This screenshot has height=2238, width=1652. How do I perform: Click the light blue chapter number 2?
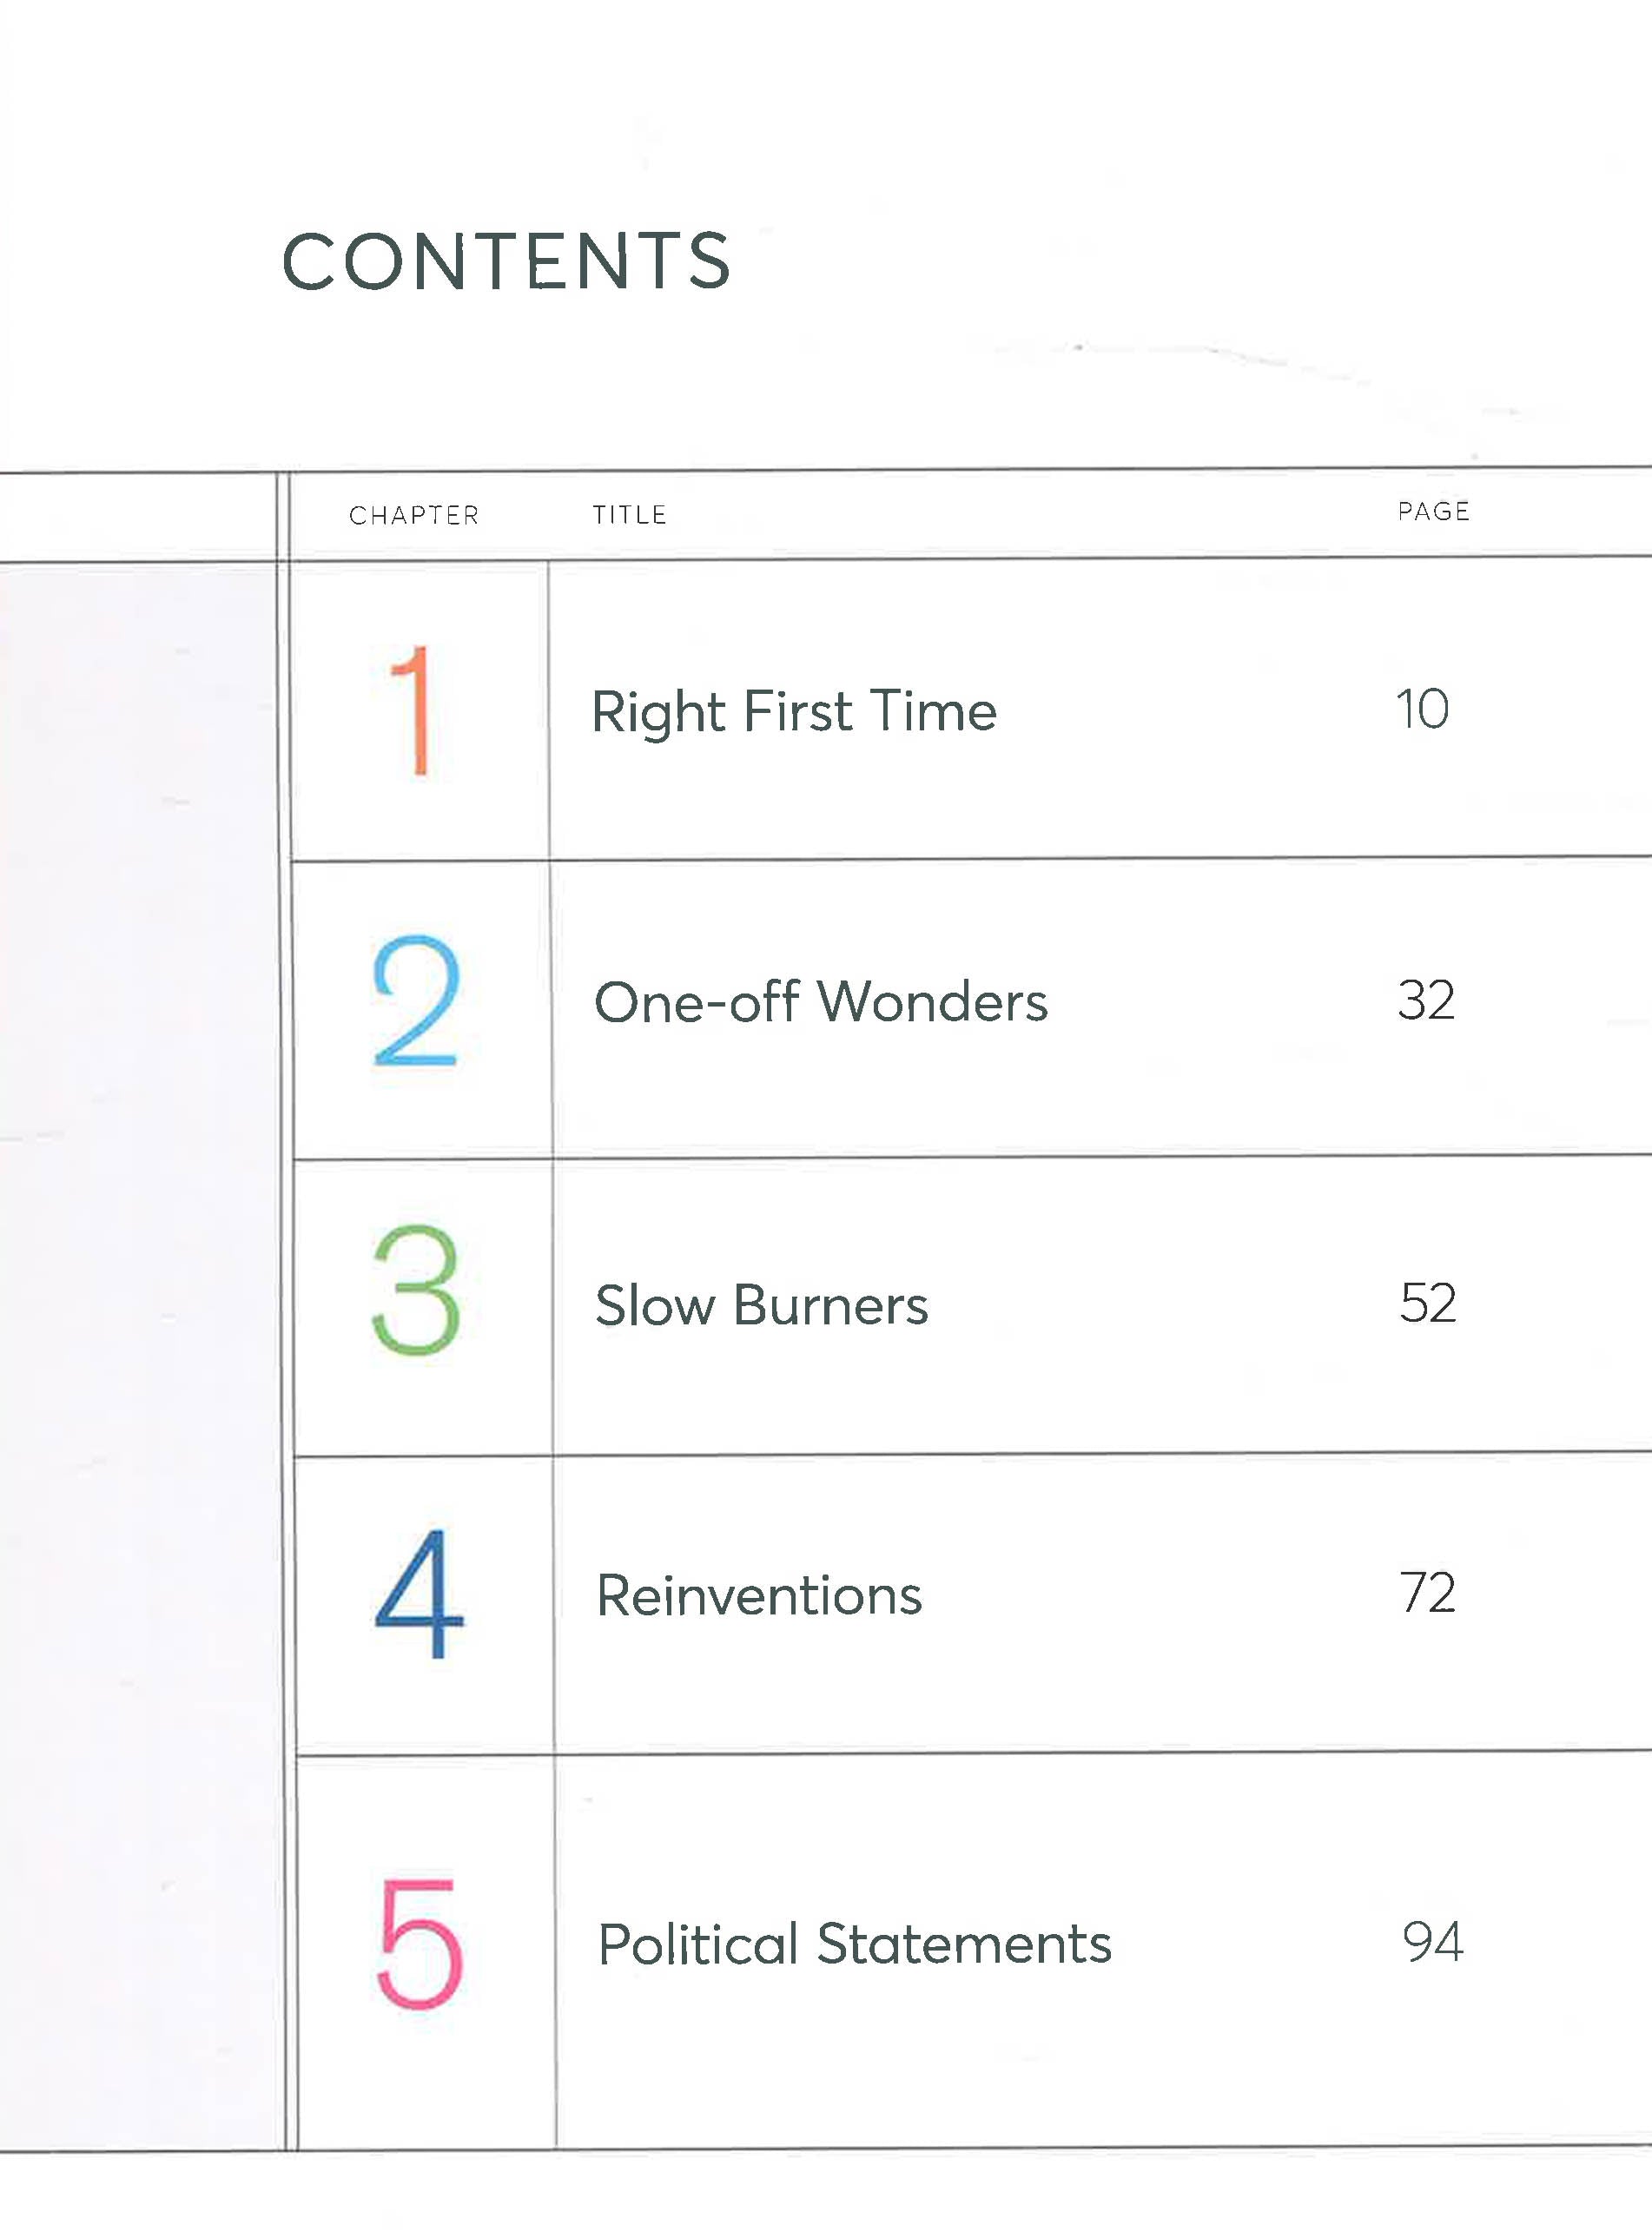[x=416, y=1000]
